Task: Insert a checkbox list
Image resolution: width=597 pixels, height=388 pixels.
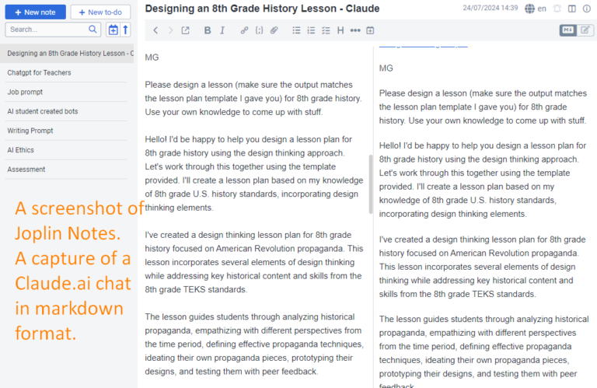Action: (x=326, y=30)
